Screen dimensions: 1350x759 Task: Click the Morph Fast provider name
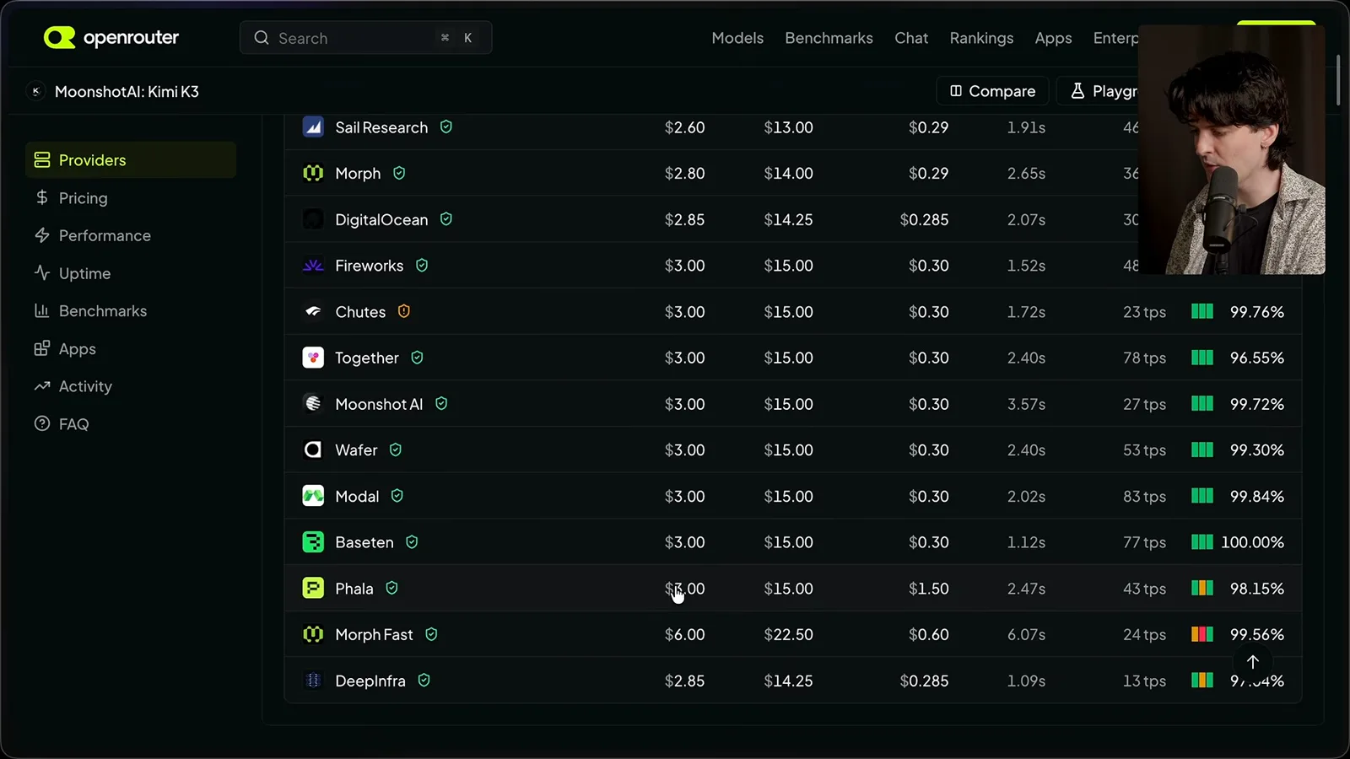coord(374,634)
